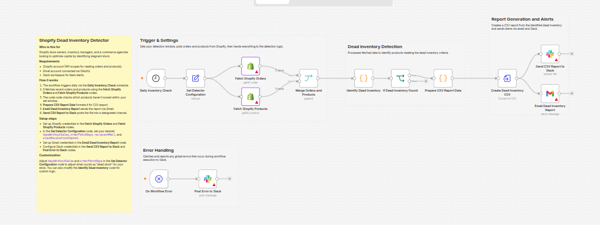Viewport: 600px width, 225px height.
Task: Click warning triangle on Post Error to Slack
Action: coord(214,185)
